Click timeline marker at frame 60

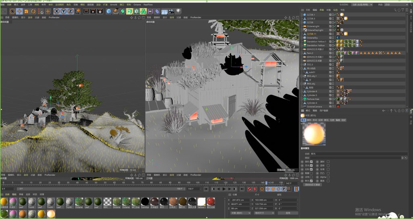tap(114, 182)
